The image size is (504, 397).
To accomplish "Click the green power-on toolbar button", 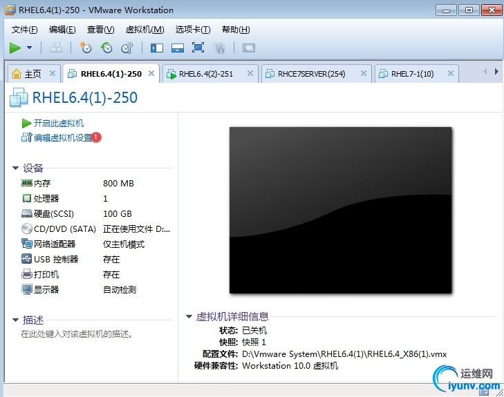I will [x=15, y=48].
